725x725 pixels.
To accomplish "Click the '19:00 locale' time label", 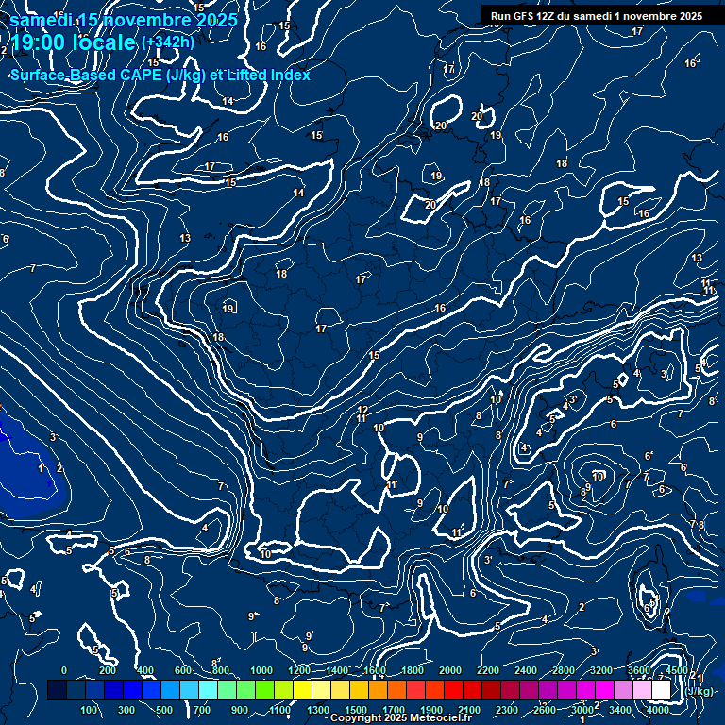I will (73, 42).
